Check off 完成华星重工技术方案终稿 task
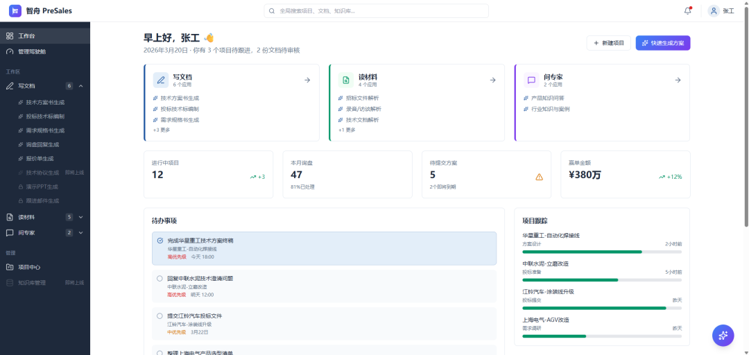This screenshot has height=355, width=749. click(160, 241)
